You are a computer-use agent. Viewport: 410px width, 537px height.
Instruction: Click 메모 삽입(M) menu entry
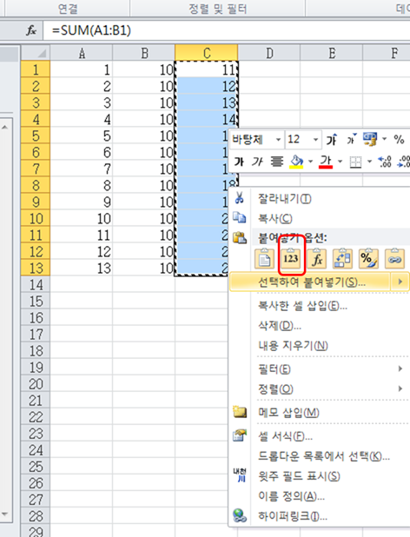(288, 413)
